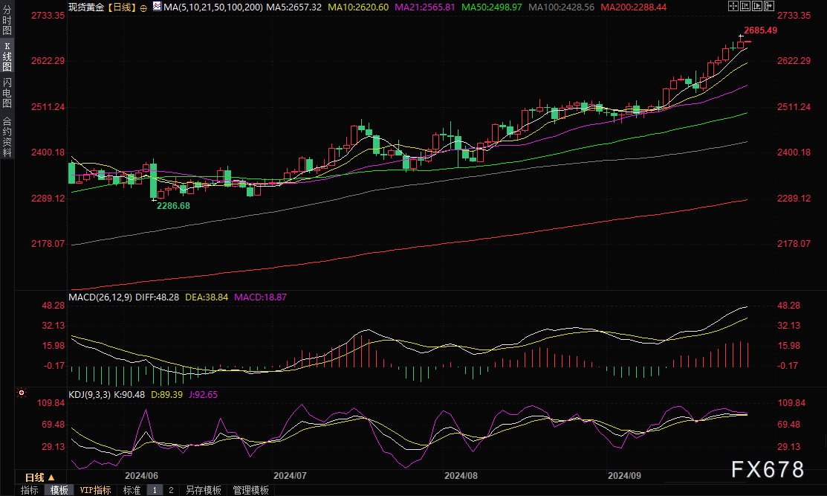Select the K线图 side tab
This screenshot has width=827, height=496.
coord(7,58)
